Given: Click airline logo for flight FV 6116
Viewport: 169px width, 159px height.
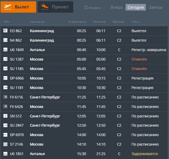Looking at the screenshot, I should [x=5, y=97].
